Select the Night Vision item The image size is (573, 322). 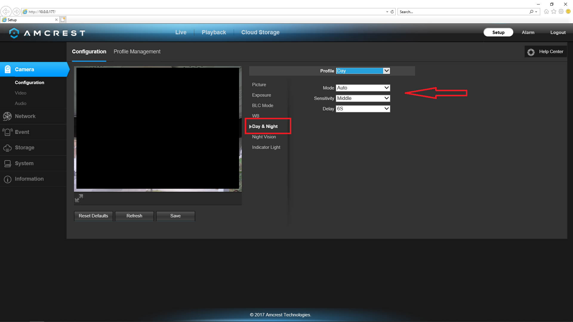(x=264, y=137)
